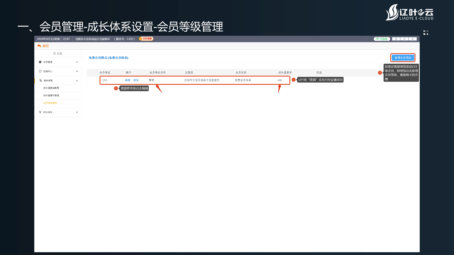Click 删除 link for LV1 row
454x255 pixels.
(136, 80)
